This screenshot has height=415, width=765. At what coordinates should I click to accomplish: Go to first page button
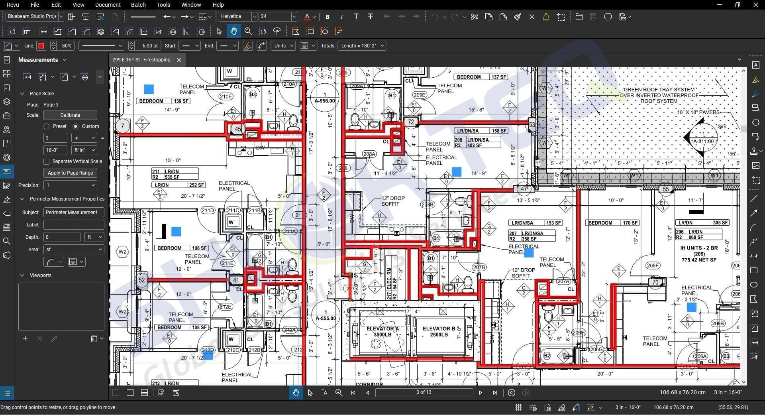pos(353,393)
